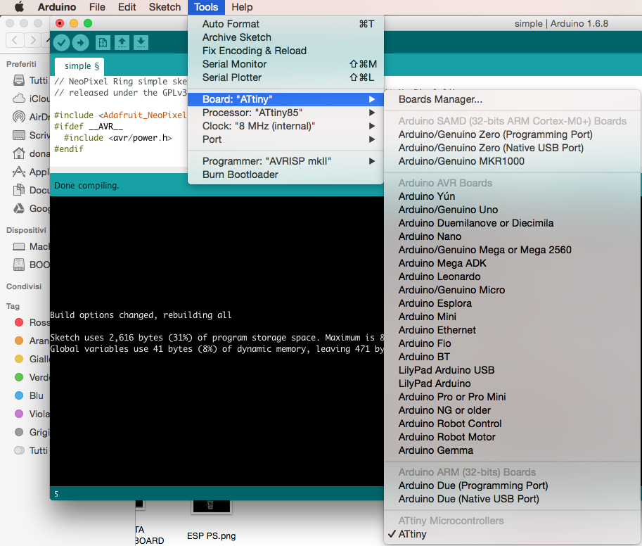Choose Auto Format from Tools menu

(x=285, y=24)
